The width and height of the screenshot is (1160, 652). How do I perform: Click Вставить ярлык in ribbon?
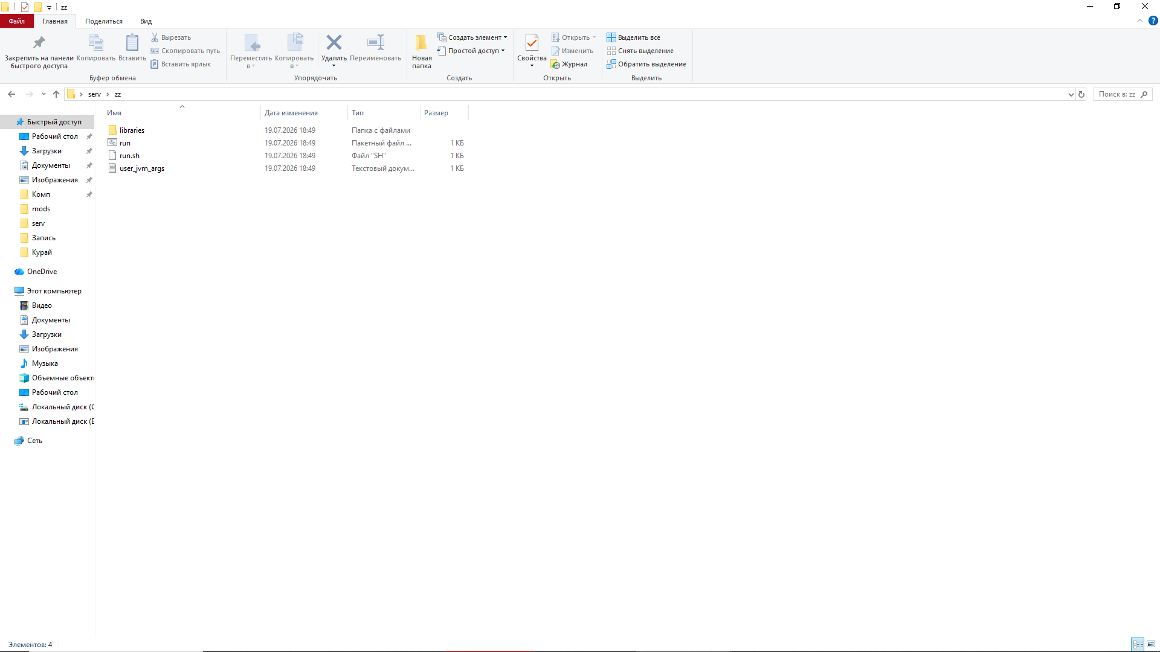click(181, 64)
